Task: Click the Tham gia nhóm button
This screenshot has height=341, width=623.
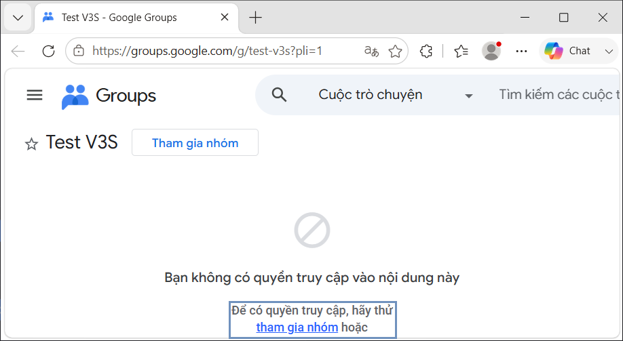Action: pyautogui.click(x=195, y=142)
